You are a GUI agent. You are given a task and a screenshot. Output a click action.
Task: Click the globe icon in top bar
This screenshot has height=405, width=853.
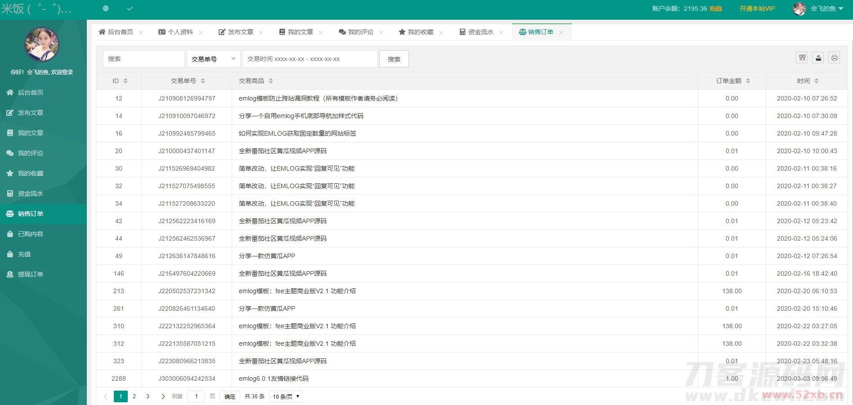(106, 9)
